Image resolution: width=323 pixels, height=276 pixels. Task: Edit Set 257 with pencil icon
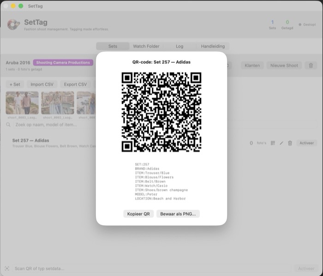[x=281, y=143]
